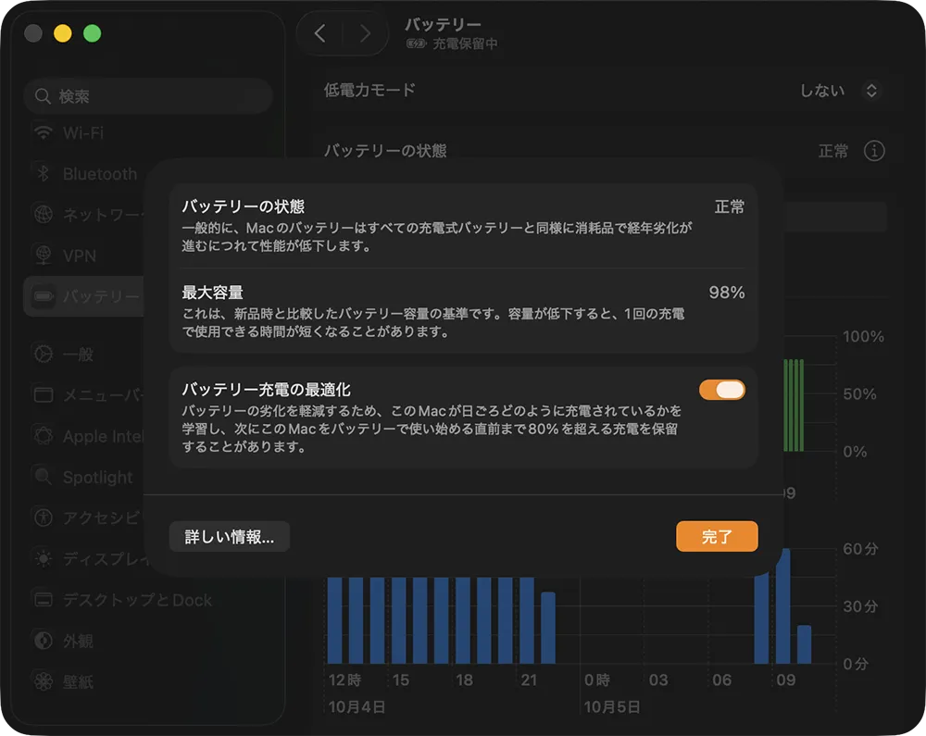Image resolution: width=926 pixels, height=736 pixels.
Task: 壁紙のアイコンを選択
Action: click(x=44, y=682)
